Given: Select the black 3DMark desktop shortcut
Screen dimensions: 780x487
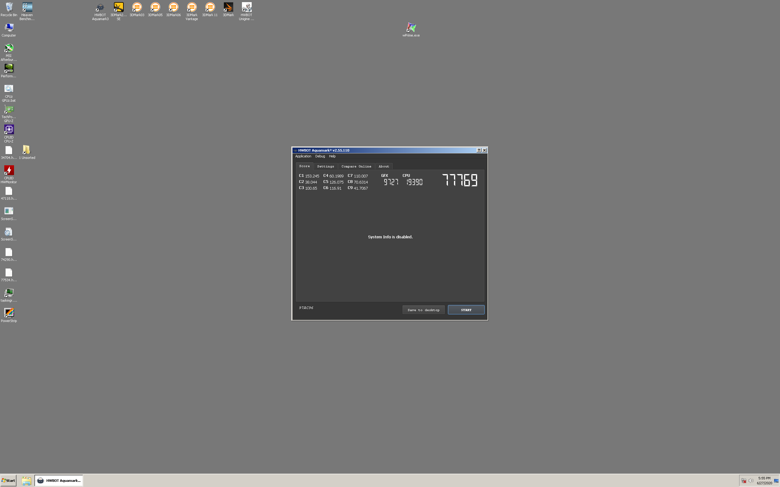Looking at the screenshot, I should pos(228,10).
